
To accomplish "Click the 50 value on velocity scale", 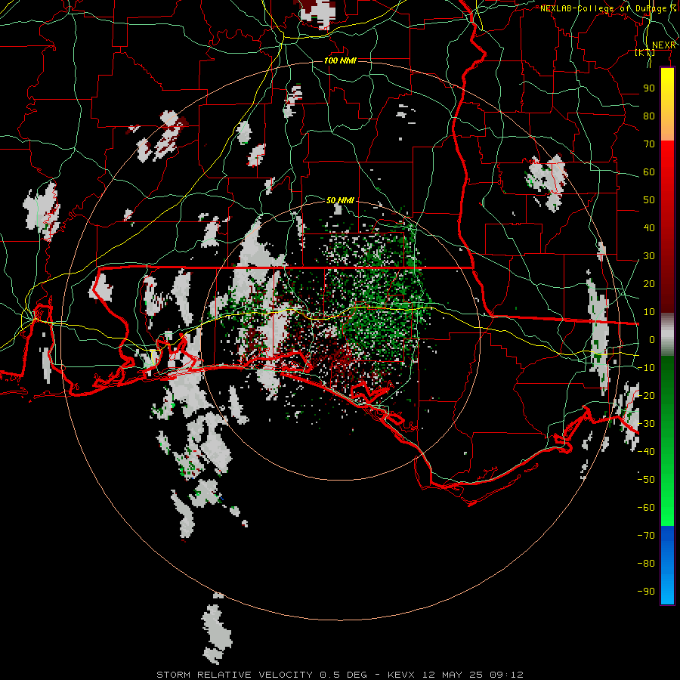I will (649, 200).
